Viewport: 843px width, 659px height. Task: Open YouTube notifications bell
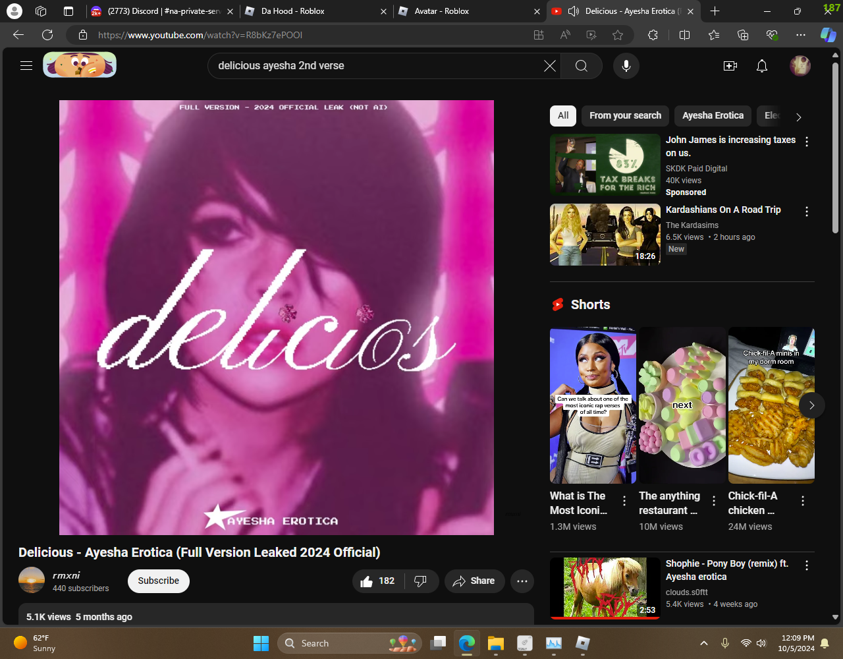[762, 66]
